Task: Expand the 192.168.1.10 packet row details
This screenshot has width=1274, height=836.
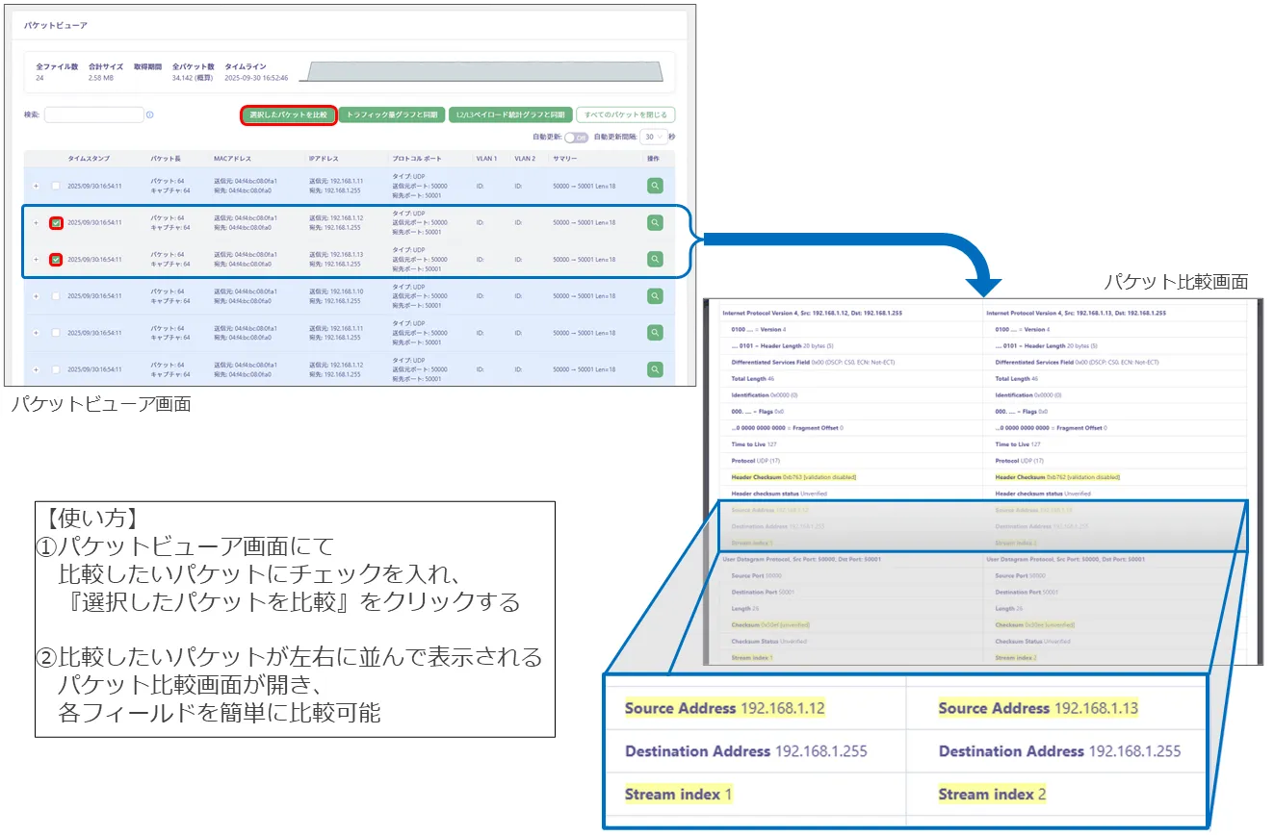Action: (x=37, y=296)
